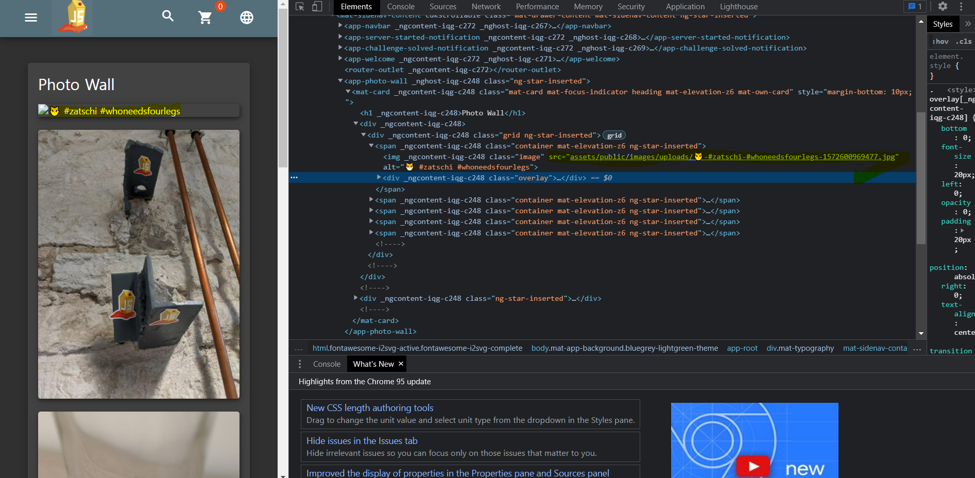975x478 pixels.
Task: Open the shopping cart
Action: (206, 18)
